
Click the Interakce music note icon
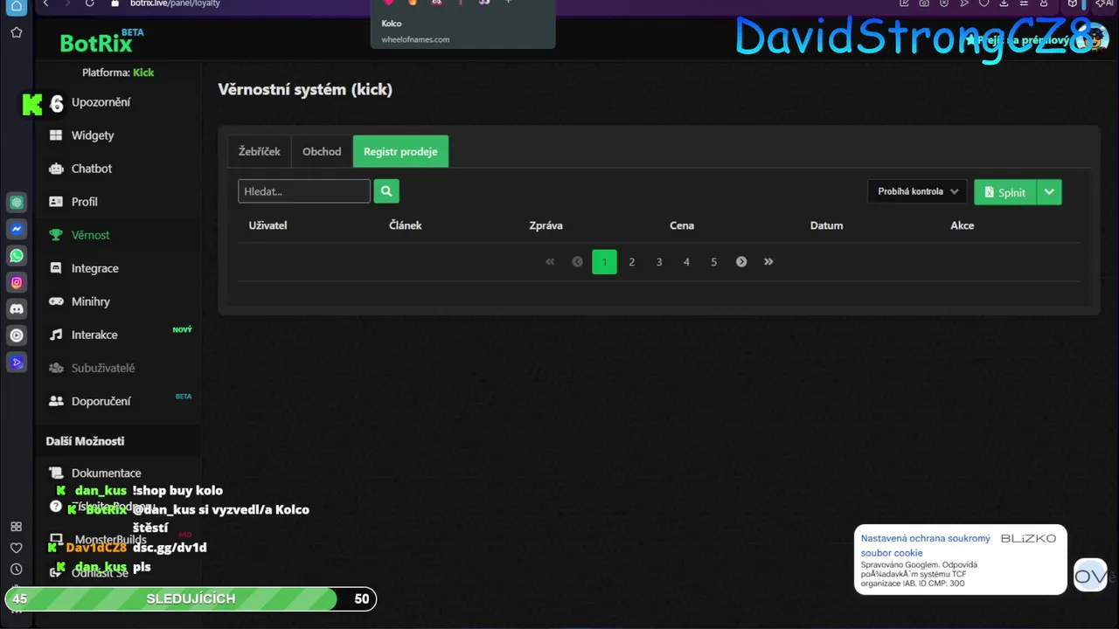coord(56,335)
